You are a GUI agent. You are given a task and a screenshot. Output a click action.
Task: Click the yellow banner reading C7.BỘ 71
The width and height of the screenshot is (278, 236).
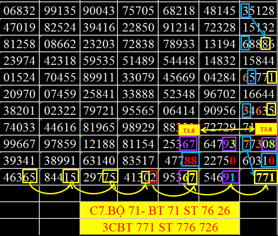(160, 211)
